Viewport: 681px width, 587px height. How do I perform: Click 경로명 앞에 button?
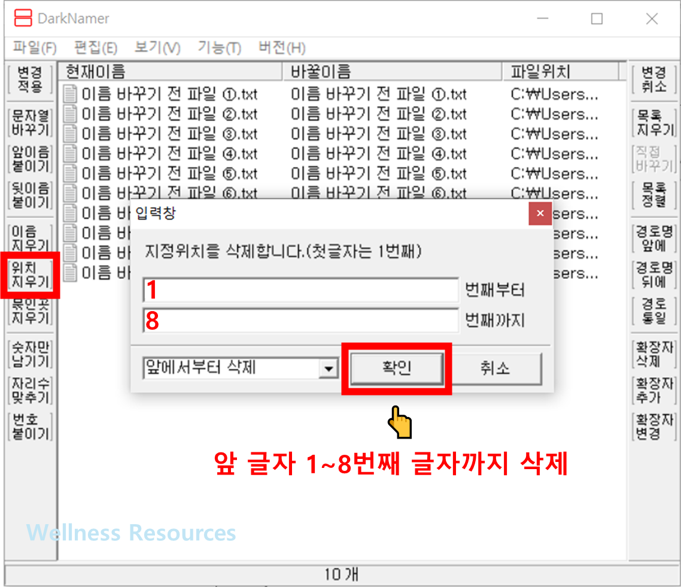[x=653, y=238]
